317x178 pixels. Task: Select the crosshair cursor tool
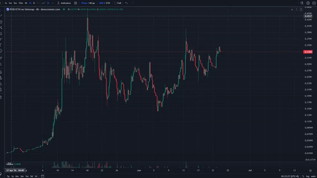[1, 10]
